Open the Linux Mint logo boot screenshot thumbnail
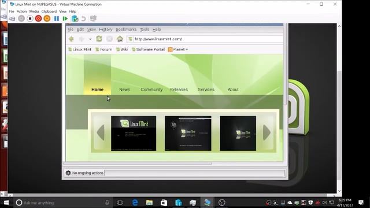This screenshot has width=370, height=208. pos(134,133)
